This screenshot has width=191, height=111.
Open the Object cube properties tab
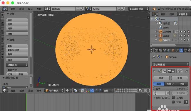click(173, 50)
